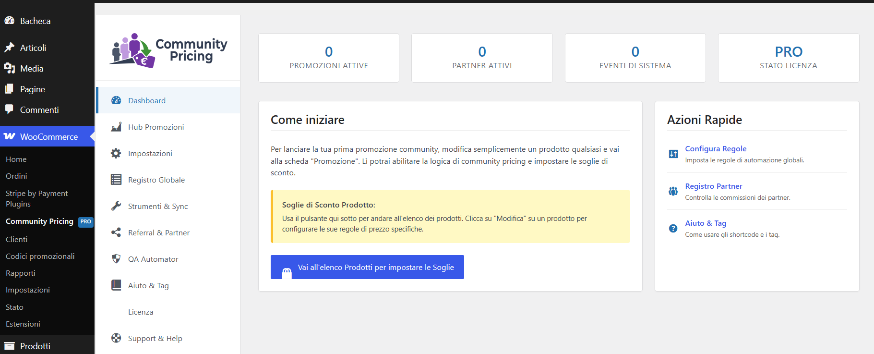
Task: Open Aiuto & Tag plugin tab
Action: (168, 285)
